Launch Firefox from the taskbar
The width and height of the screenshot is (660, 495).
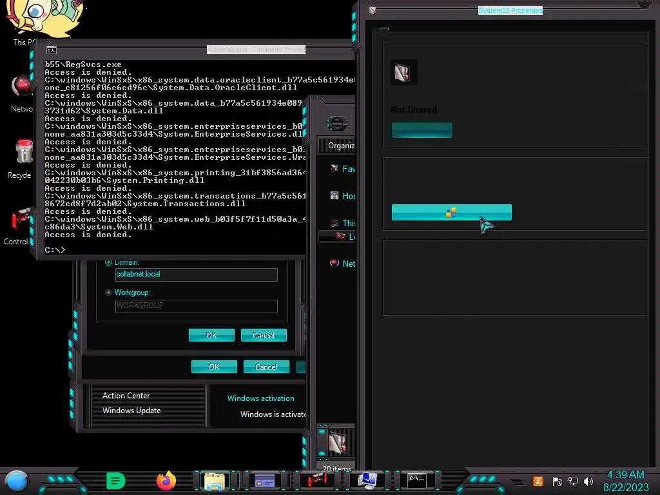point(166,481)
